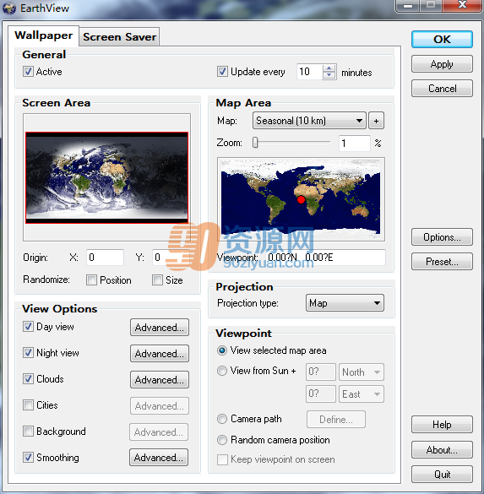
Task: Uncheck the Day view option
Action: pos(28,327)
